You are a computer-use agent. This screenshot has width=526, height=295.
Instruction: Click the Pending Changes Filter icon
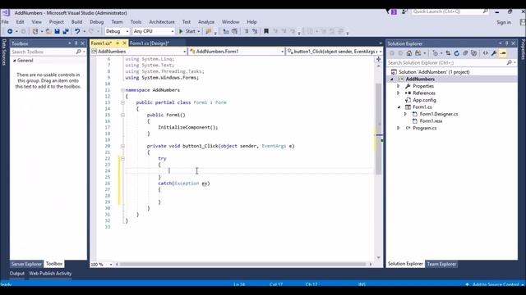click(x=436, y=53)
